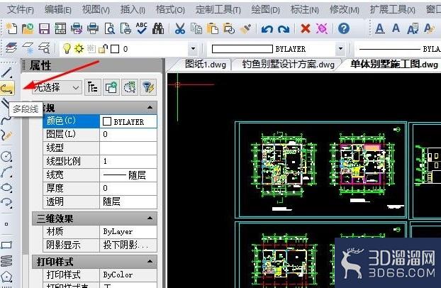Open Find with the binoculars icon

(x=158, y=28)
